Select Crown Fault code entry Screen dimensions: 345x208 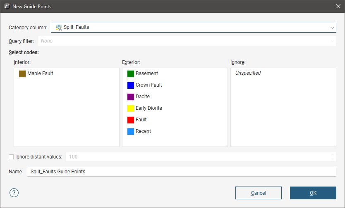click(x=149, y=85)
